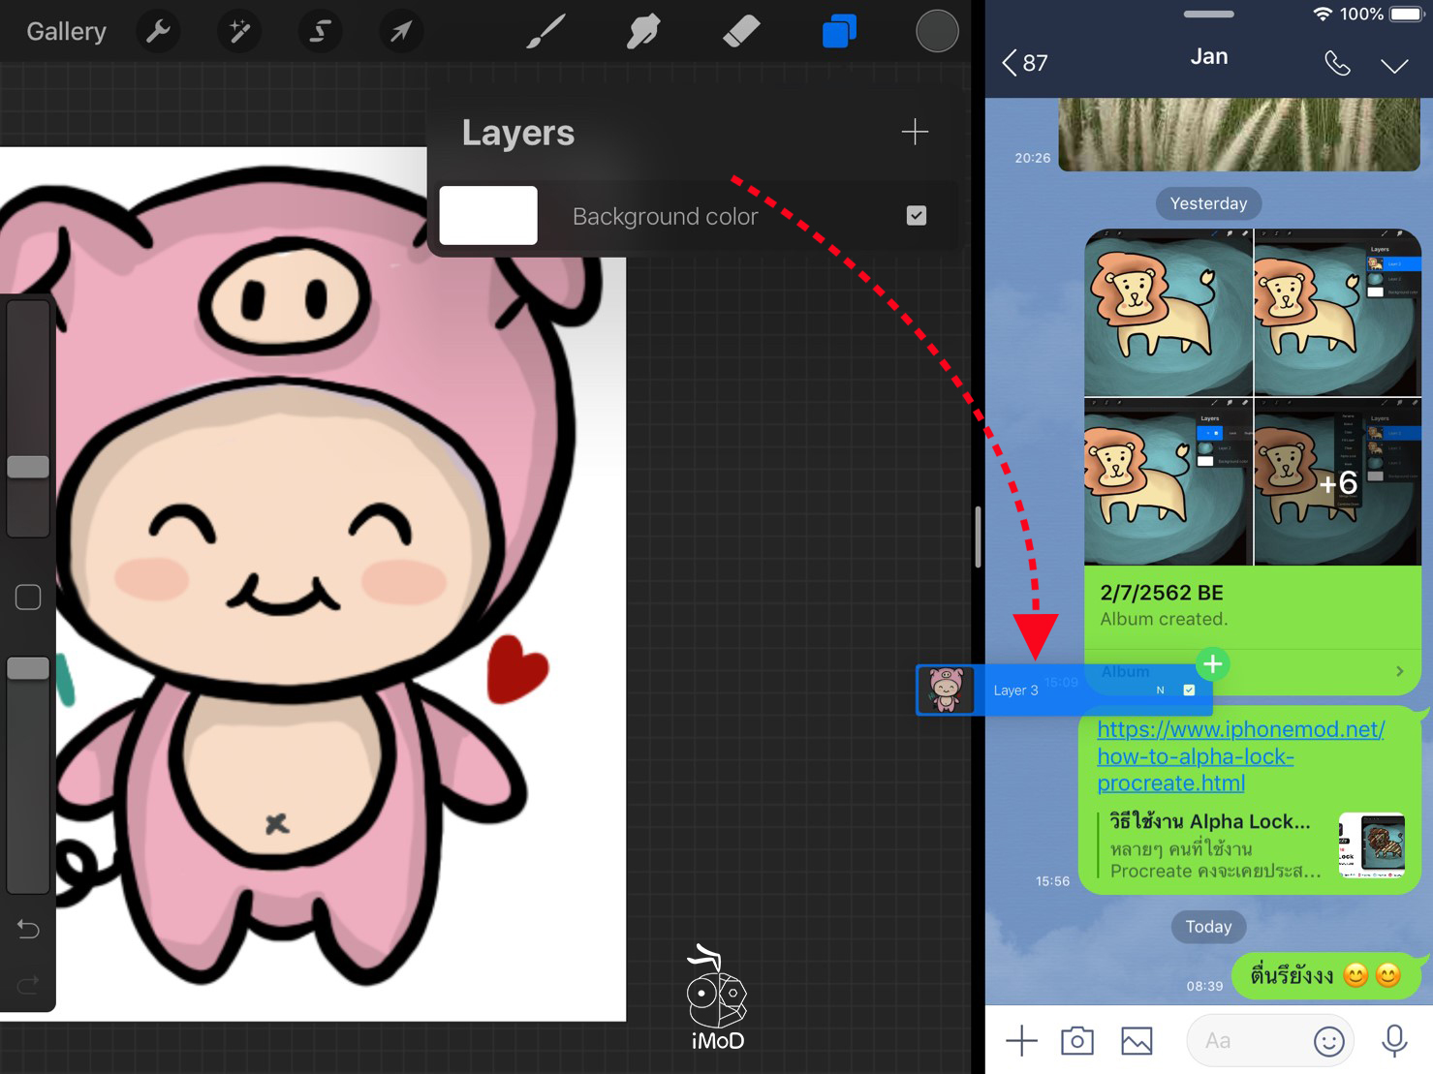Open the Actions wrench menu
Screen dimensions: 1433x1074
click(x=158, y=32)
